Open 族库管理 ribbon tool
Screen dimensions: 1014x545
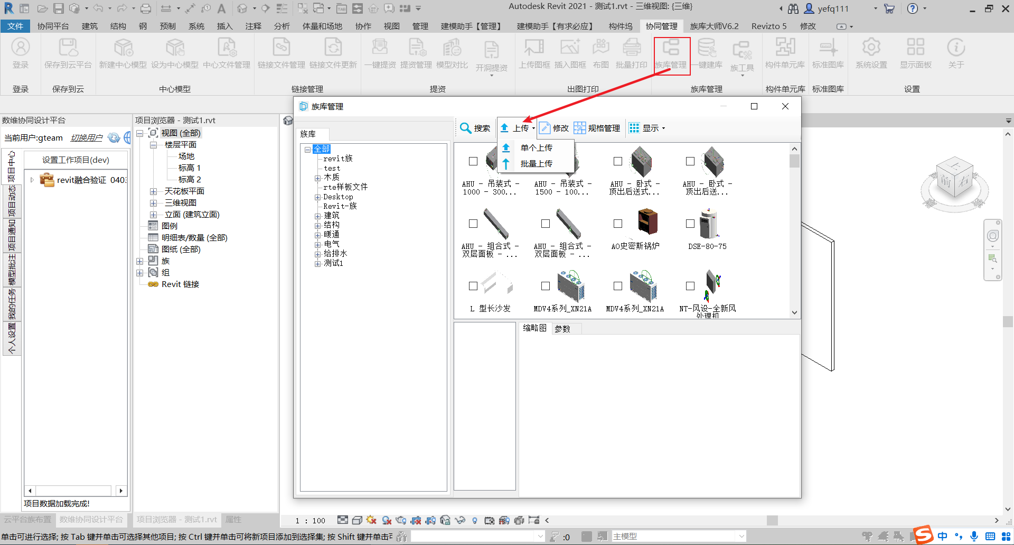671,53
